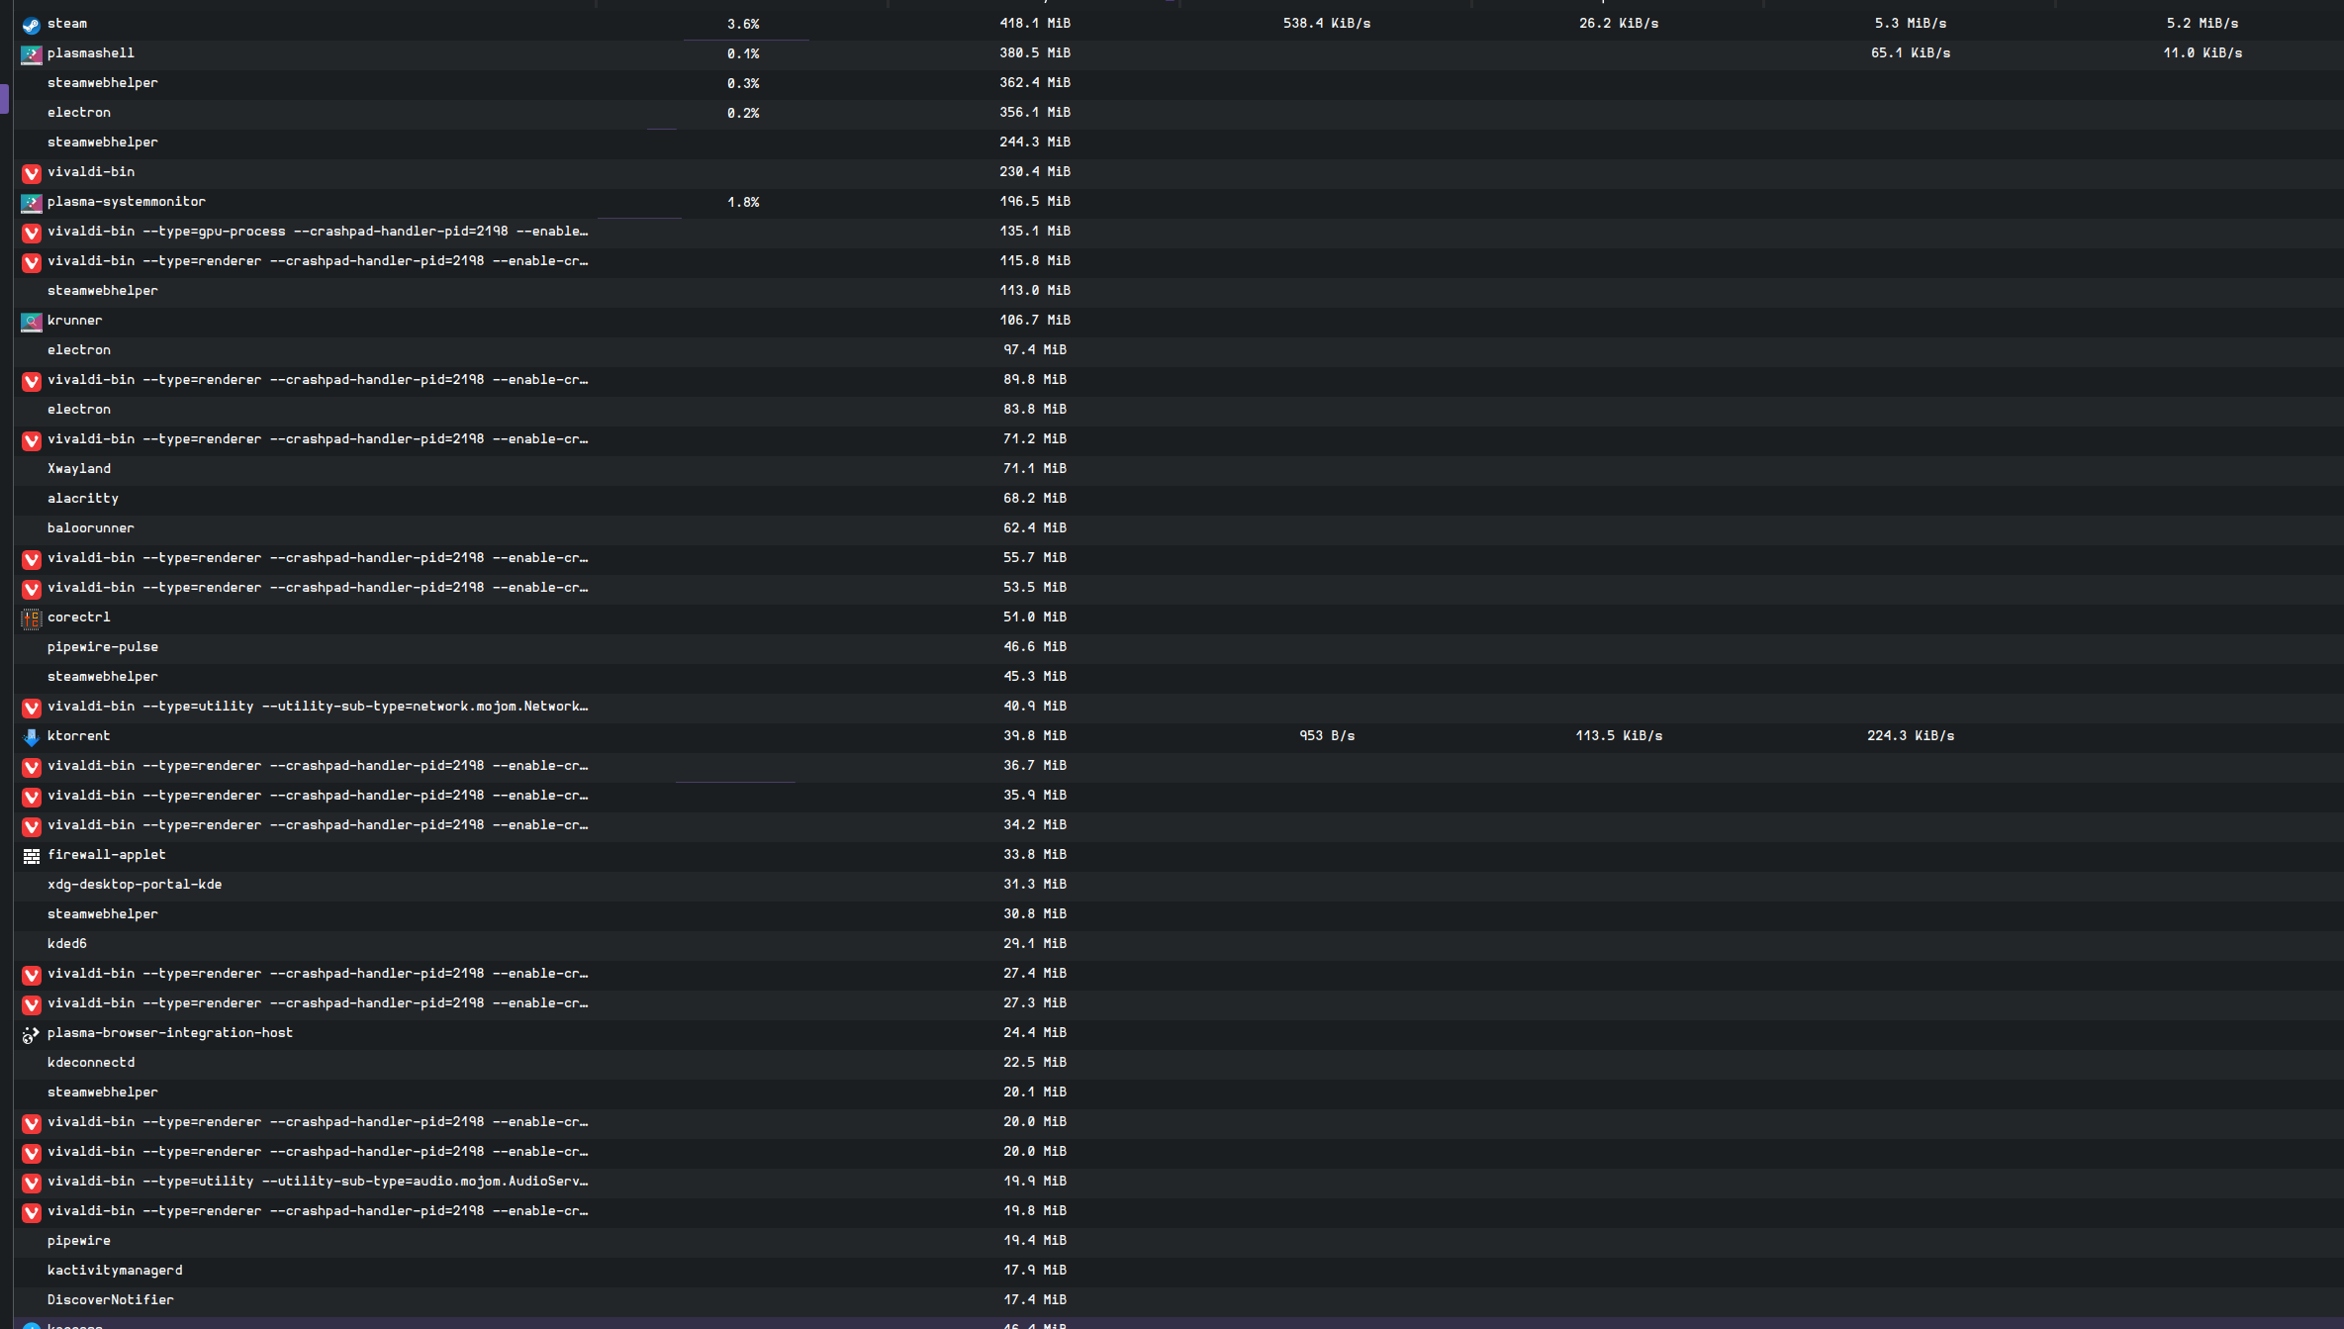Click the Vivaldi icon of renderer using 71.2 MiB
2344x1329 pixels.
click(32, 440)
